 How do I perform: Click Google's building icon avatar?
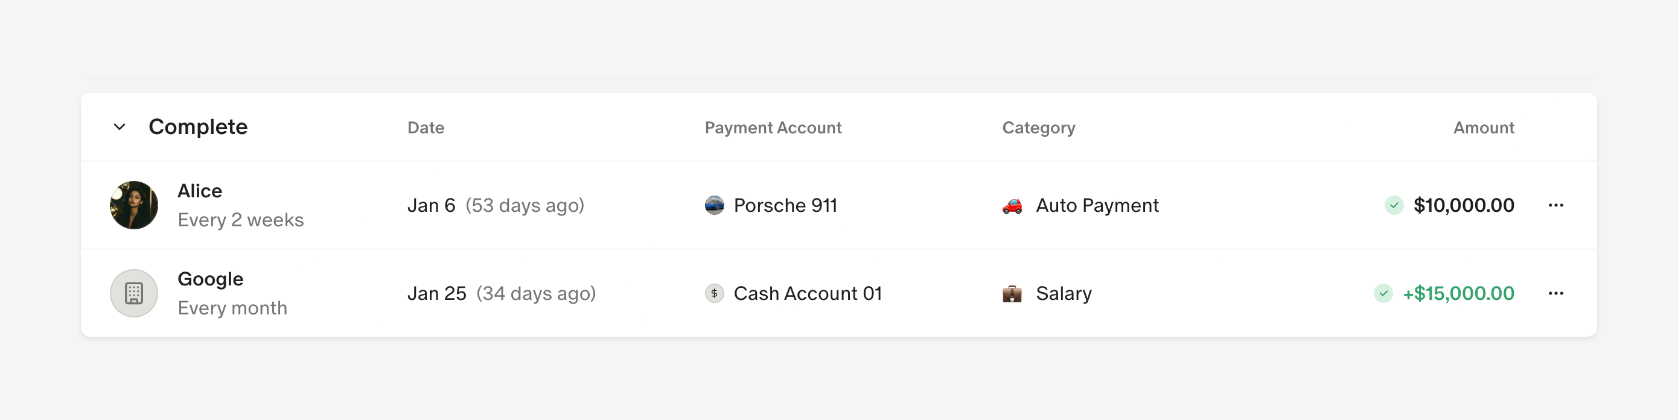(x=134, y=294)
